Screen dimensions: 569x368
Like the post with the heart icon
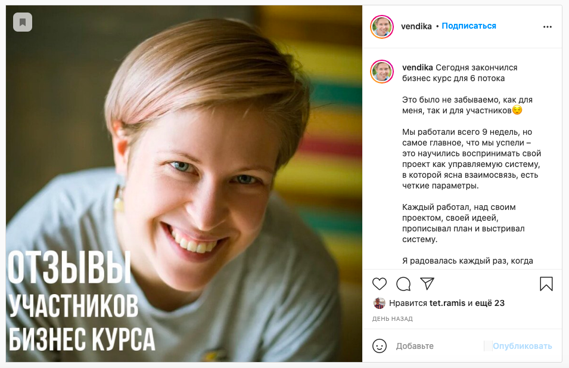[x=380, y=284]
